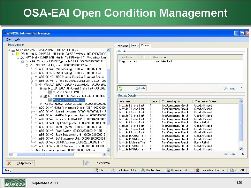251x188 pixels.
Task: Select the Module 6 Status Test row
Action: click(x=178, y=122)
